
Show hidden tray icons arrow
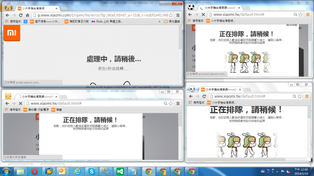point(277,172)
